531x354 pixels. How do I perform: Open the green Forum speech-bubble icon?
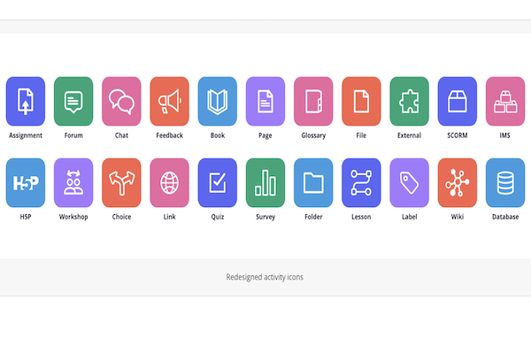click(x=73, y=101)
